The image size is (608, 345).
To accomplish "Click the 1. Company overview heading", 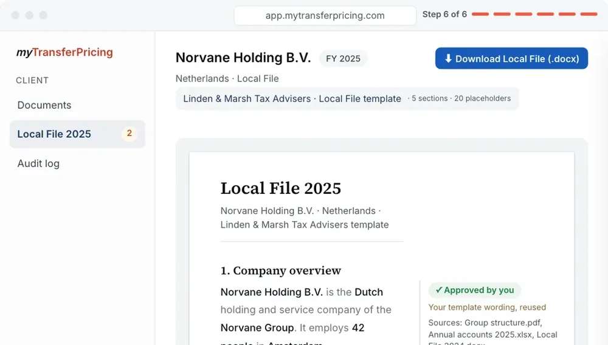I will [281, 270].
